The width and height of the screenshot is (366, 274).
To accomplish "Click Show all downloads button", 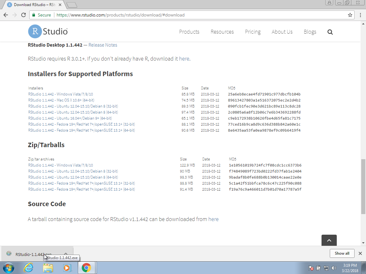I will (342, 253).
